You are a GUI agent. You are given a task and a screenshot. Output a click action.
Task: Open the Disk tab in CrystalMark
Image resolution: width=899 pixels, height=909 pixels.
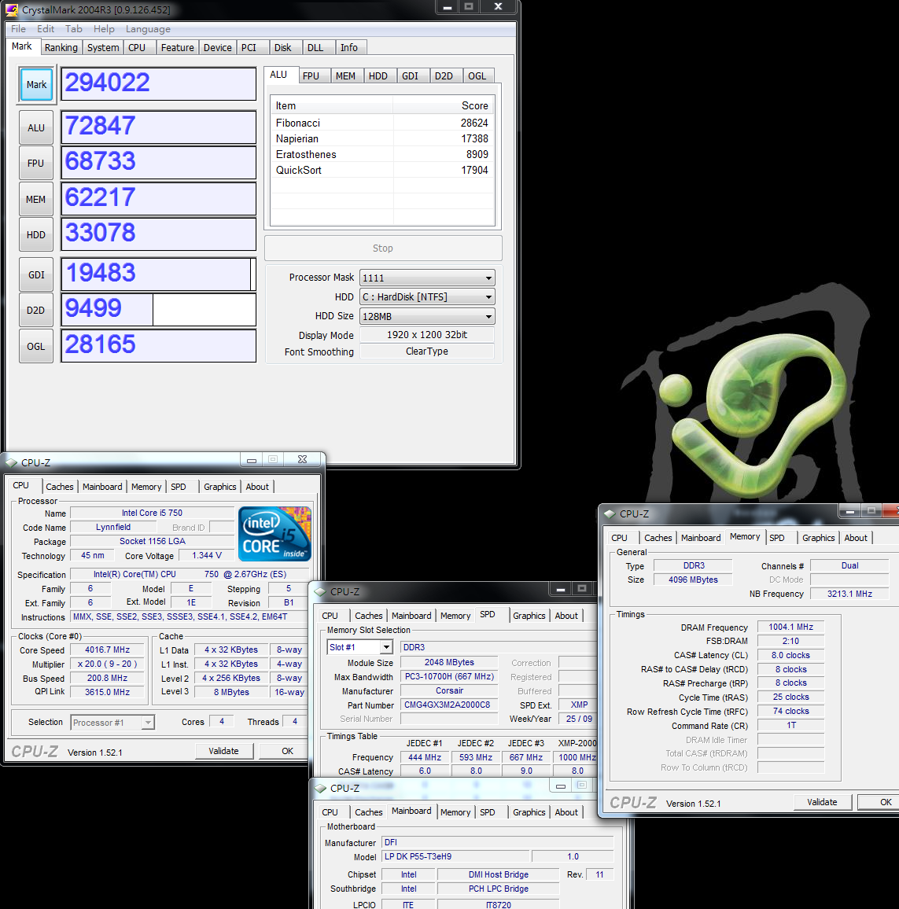point(282,48)
